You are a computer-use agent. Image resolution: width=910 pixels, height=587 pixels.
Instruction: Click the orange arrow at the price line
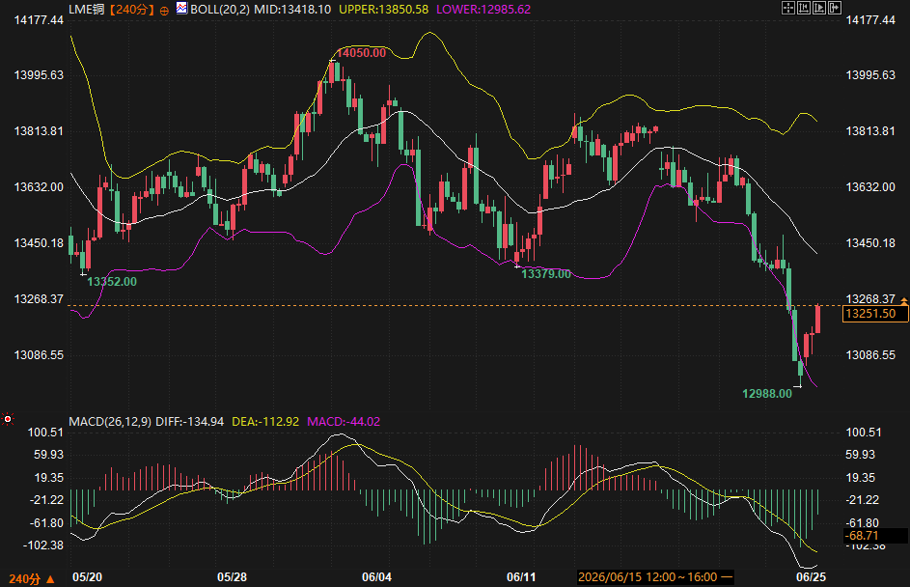tap(903, 301)
